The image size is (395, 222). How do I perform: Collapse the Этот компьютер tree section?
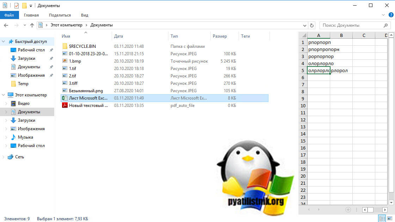click(x=4, y=95)
